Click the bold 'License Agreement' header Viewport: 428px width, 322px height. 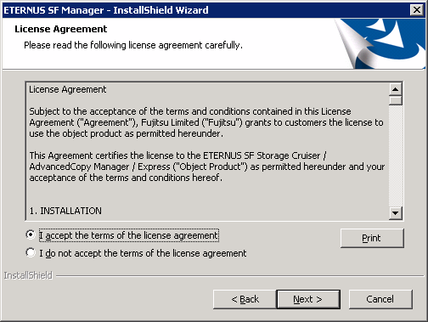[x=61, y=29]
